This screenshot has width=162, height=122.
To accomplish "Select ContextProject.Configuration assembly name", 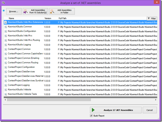I will 21,67.
